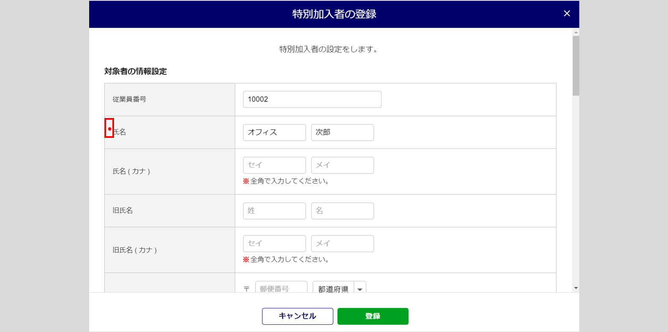Click the given name field containing 次郎
668x332 pixels.
pos(342,132)
